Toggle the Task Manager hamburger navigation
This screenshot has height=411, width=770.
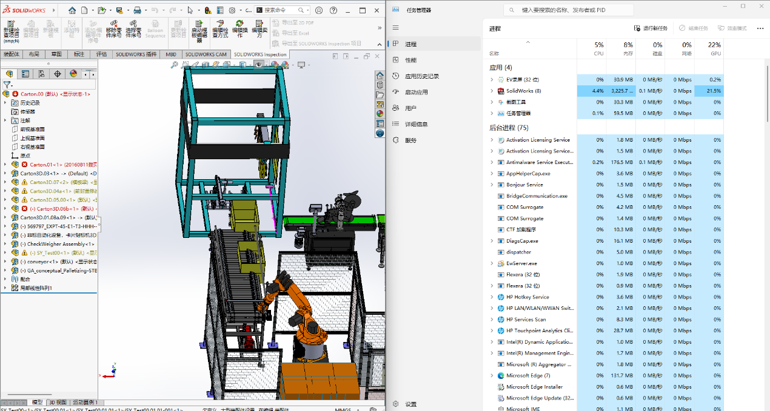[396, 28]
